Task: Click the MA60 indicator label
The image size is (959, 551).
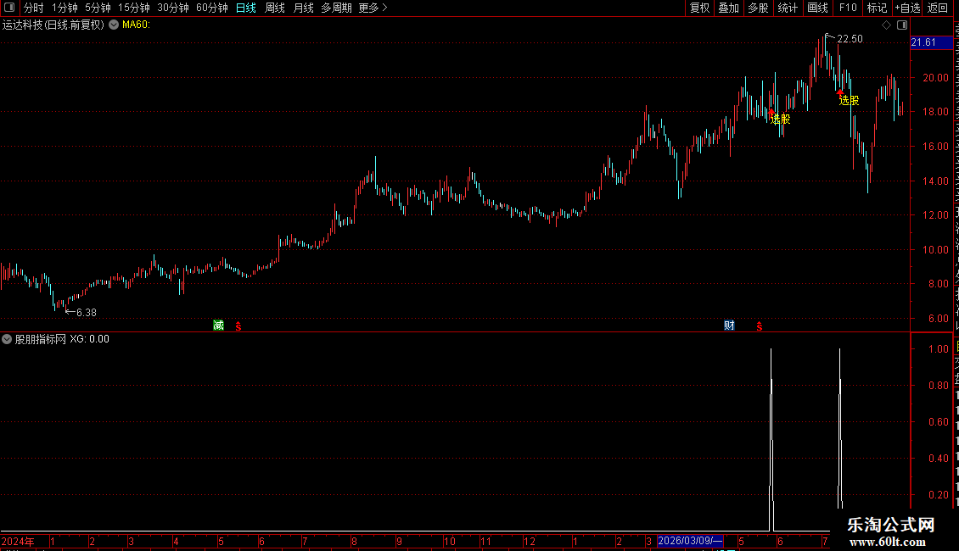Action: 136,25
